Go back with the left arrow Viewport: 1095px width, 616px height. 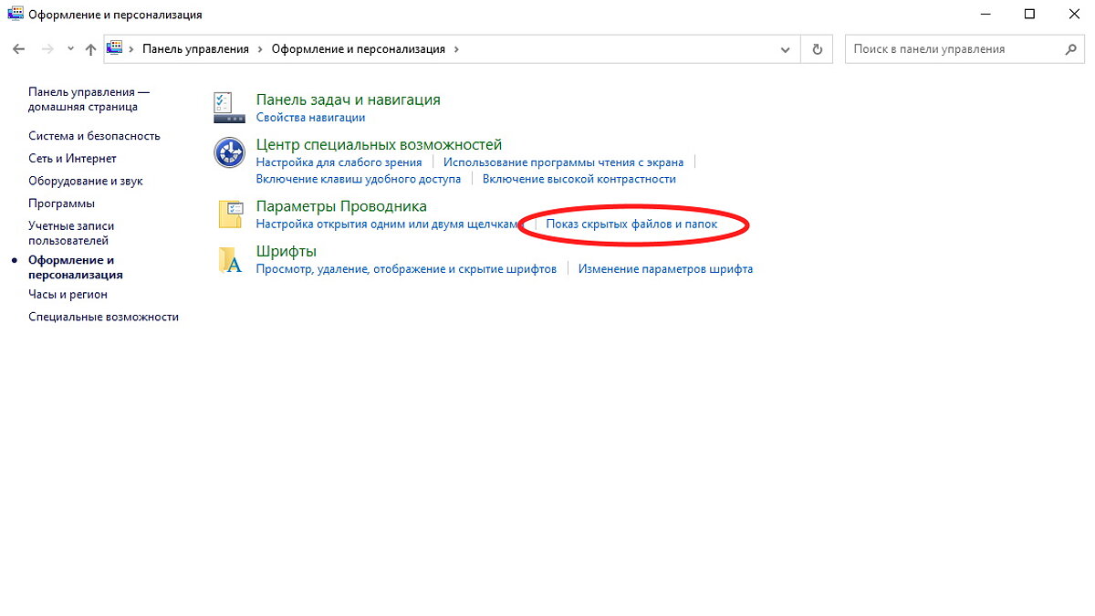click(x=19, y=49)
